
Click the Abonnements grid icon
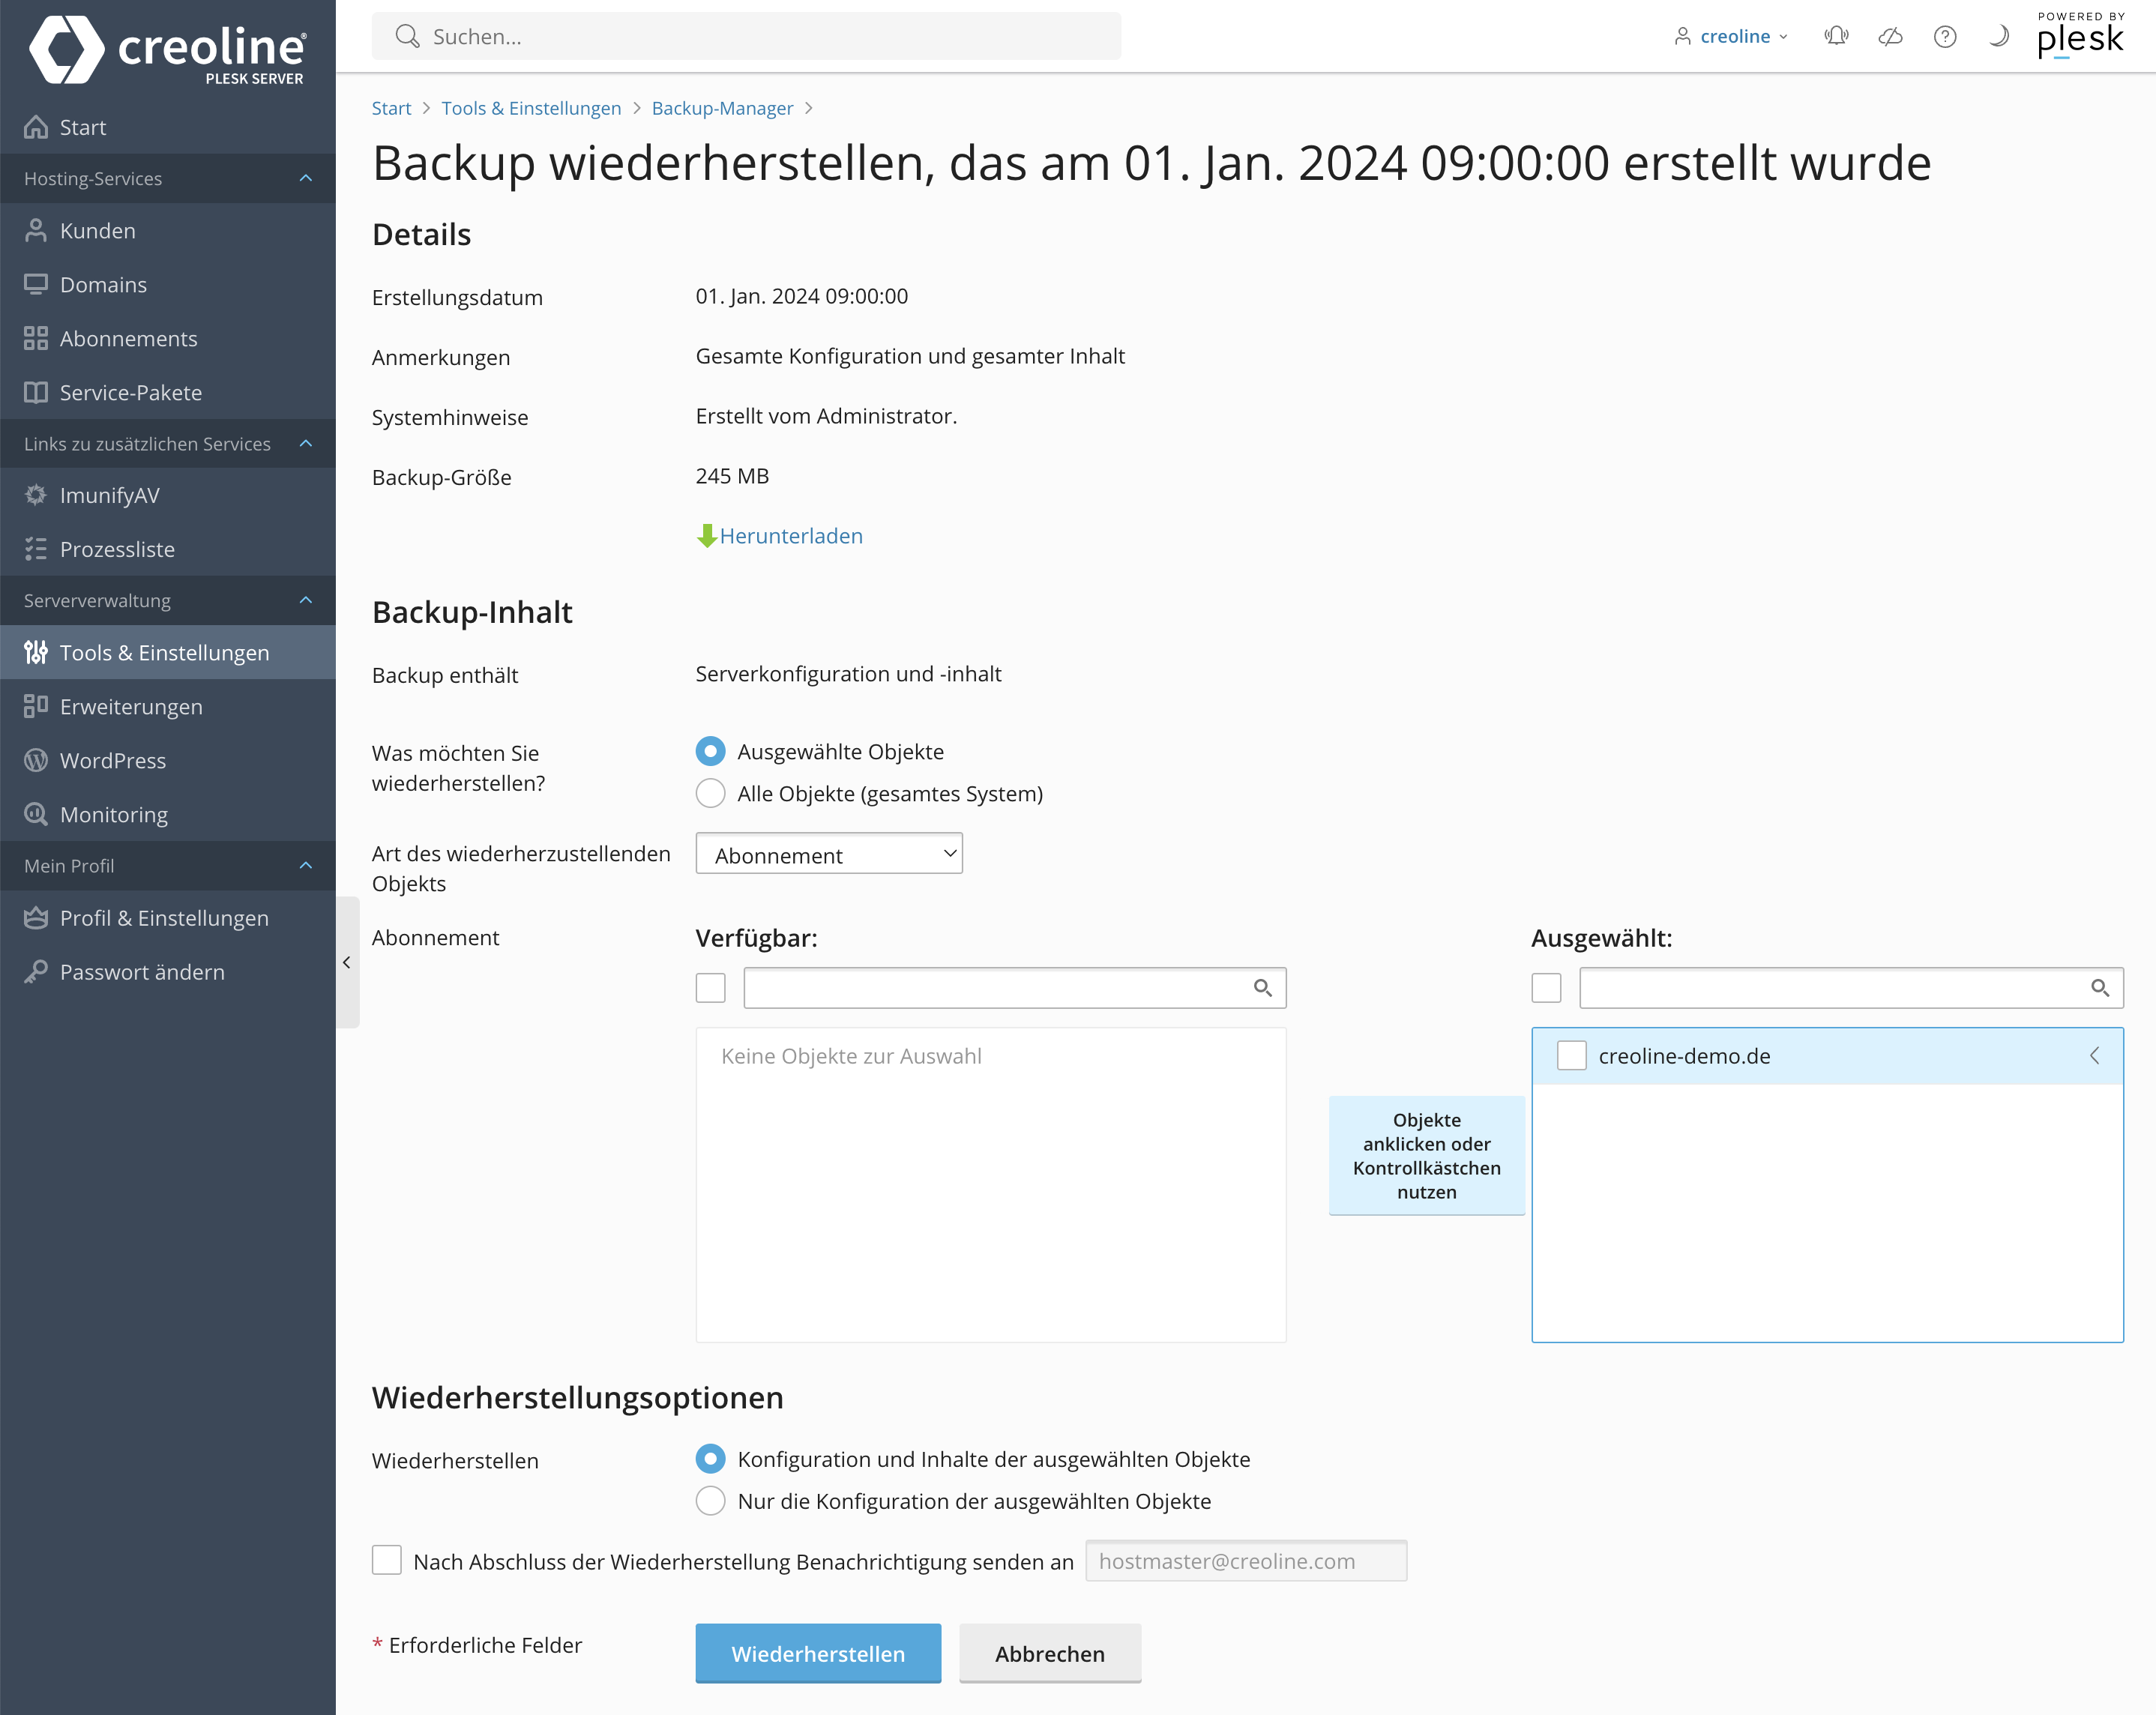[x=36, y=339]
